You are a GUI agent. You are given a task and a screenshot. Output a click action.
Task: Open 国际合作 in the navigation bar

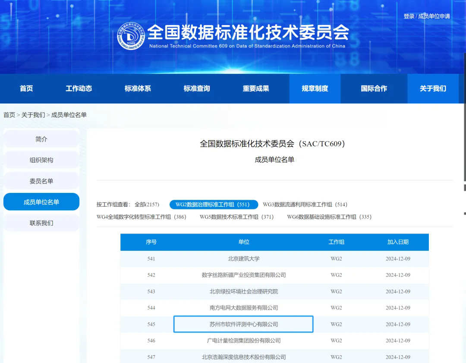pyautogui.click(x=374, y=88)
